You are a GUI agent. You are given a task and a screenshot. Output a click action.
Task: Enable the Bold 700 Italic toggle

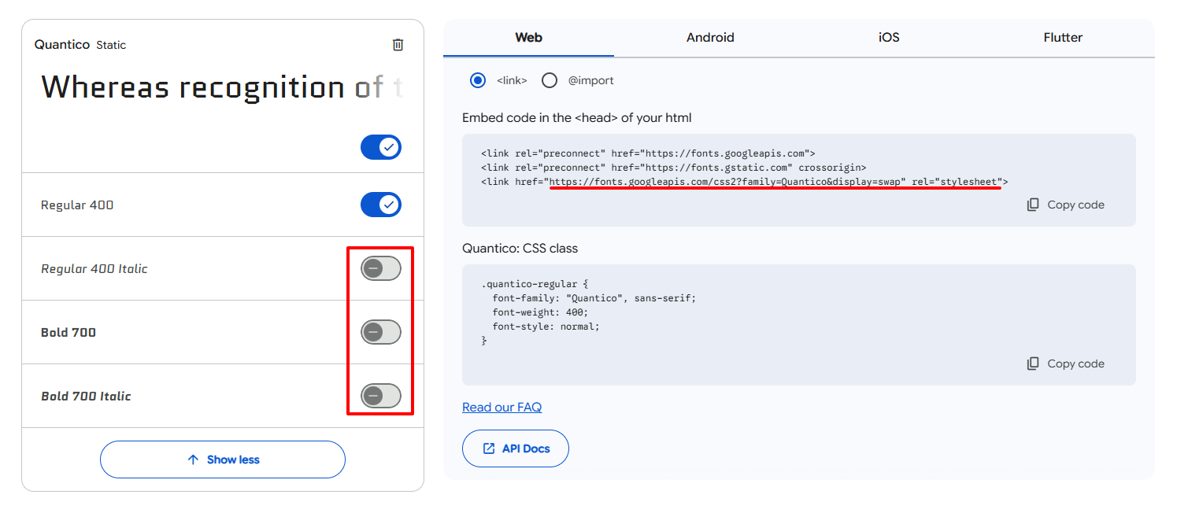point(380,396)
